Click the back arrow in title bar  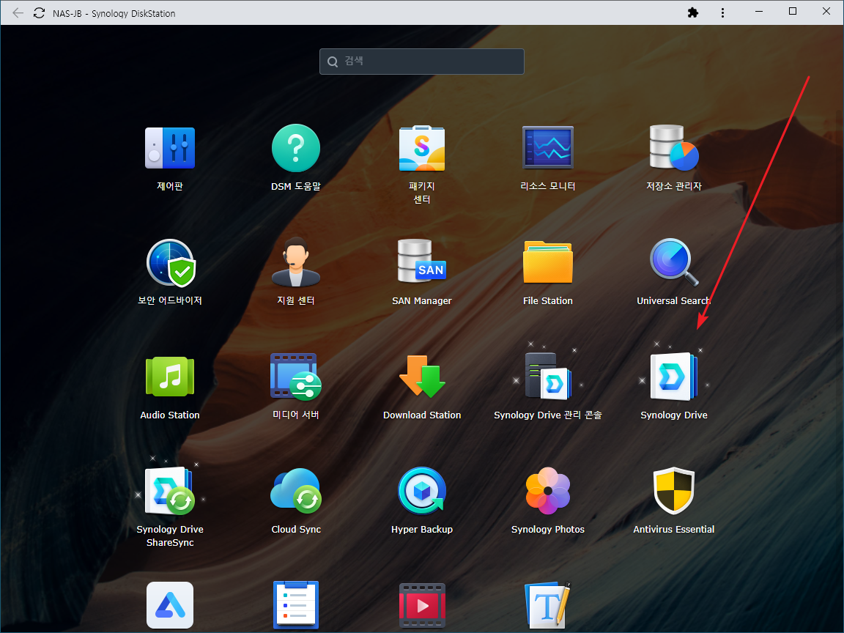click(18, 13)
